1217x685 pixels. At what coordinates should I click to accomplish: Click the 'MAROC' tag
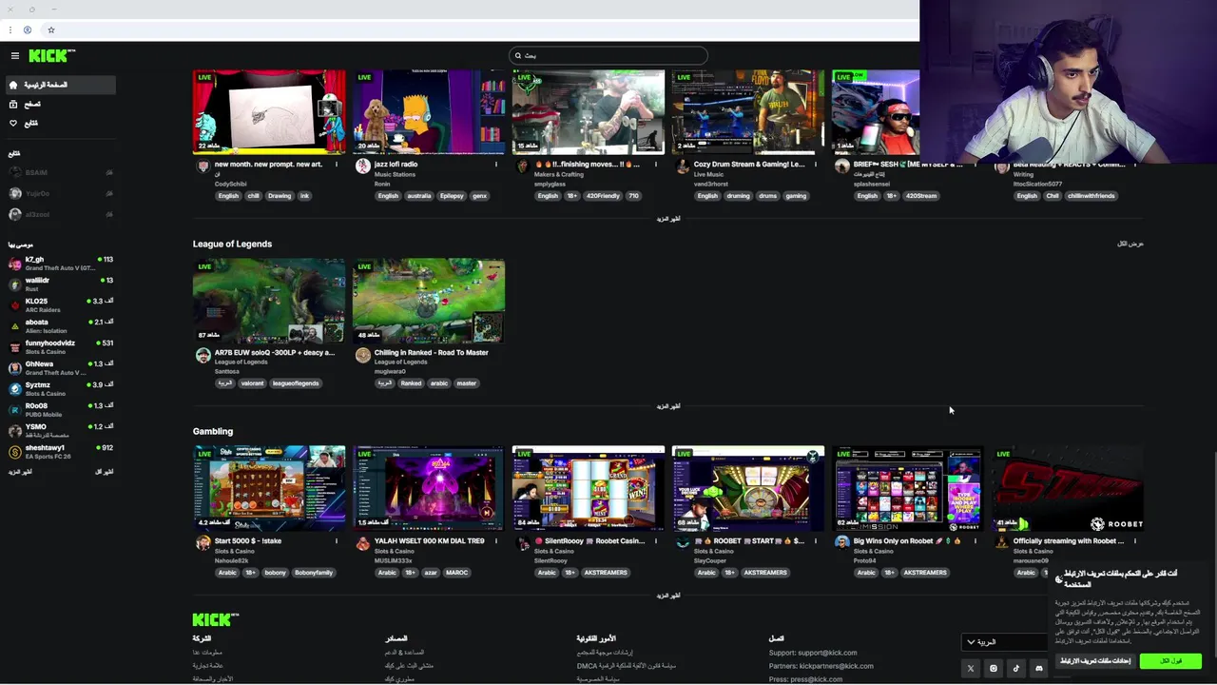[x=457, y=573]
